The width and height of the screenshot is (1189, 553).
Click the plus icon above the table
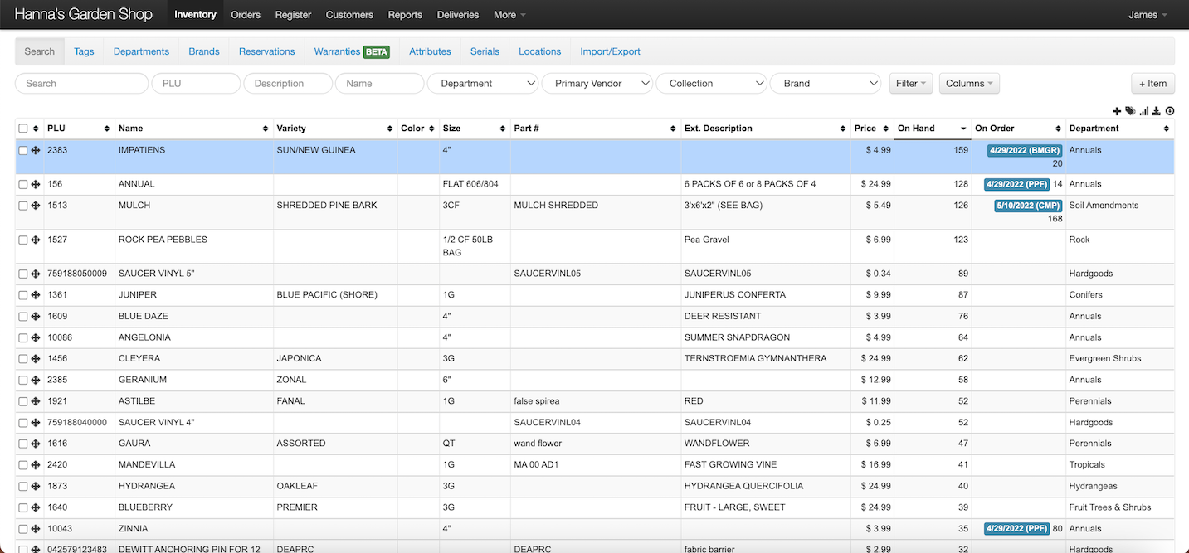tap(1117, 111)
